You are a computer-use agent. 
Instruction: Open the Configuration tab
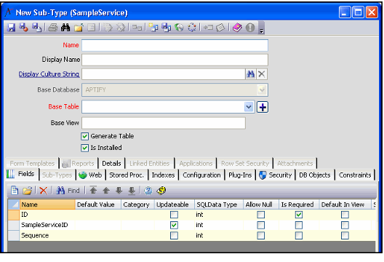tap(201, 175)
